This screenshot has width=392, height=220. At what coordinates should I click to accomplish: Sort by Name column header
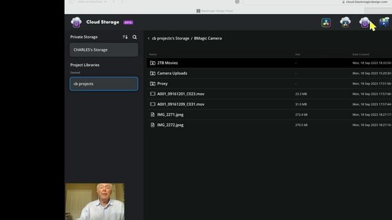(153, 54)
